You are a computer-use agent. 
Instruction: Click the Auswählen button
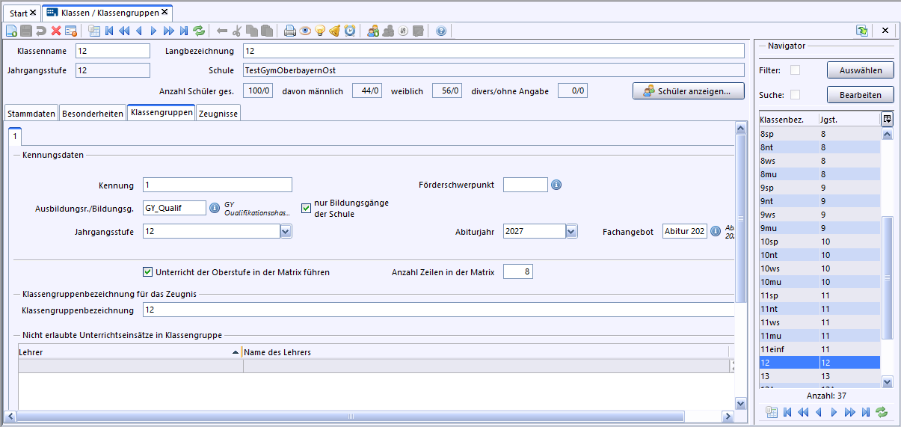(861, 70)
